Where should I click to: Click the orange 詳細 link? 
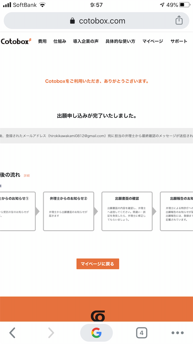click(x=27, y=175)
